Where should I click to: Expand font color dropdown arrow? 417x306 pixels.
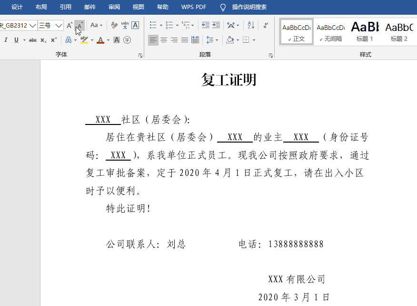[108, 40]
